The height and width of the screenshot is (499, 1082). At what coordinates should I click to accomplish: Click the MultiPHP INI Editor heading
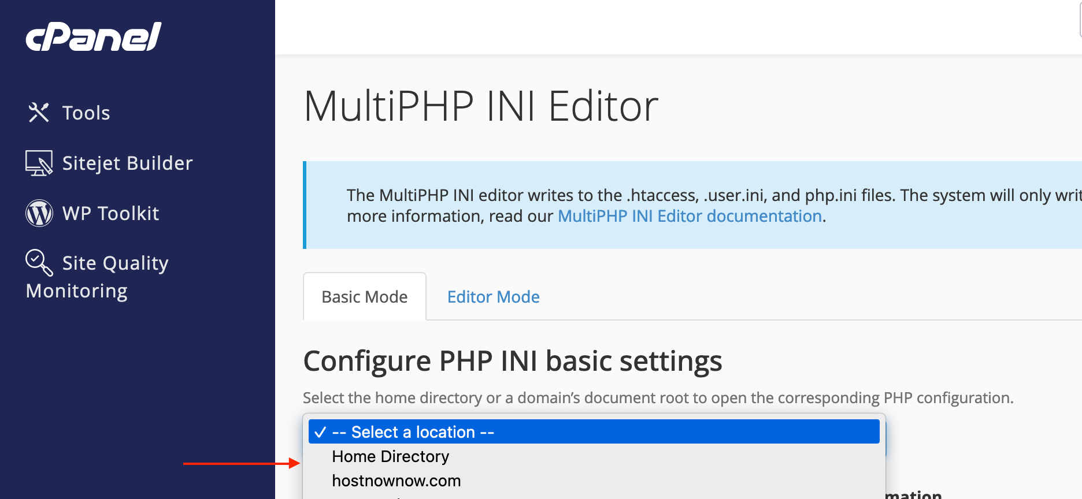pyautogui.click(x=481, y=106)
